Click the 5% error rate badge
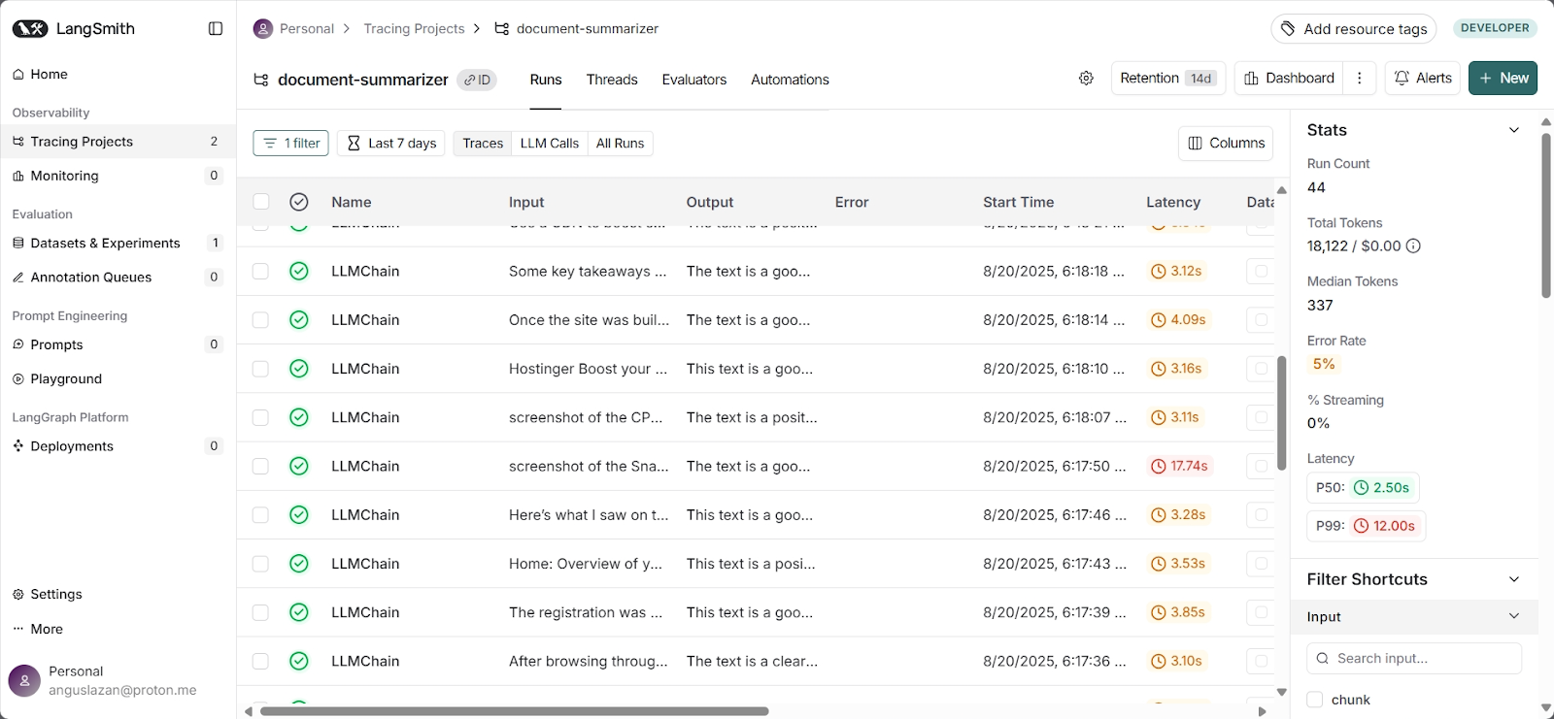 point(1324,365)
